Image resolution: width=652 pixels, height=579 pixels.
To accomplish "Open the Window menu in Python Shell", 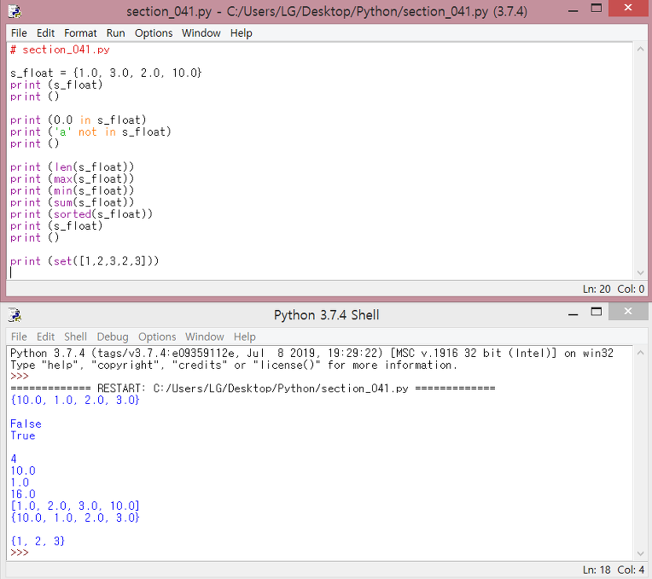I will 205,336.
